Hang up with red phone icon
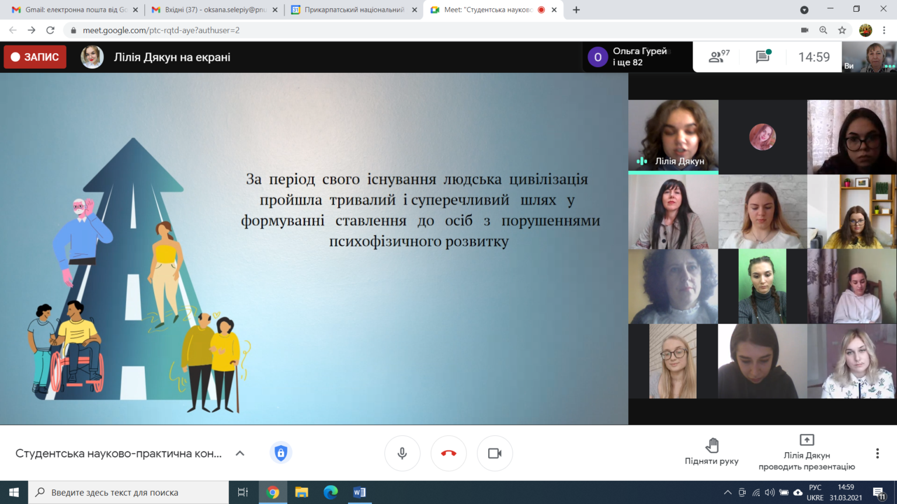This screenshot has width=897, height=504. pyautogui.click(x=448, y=453)
